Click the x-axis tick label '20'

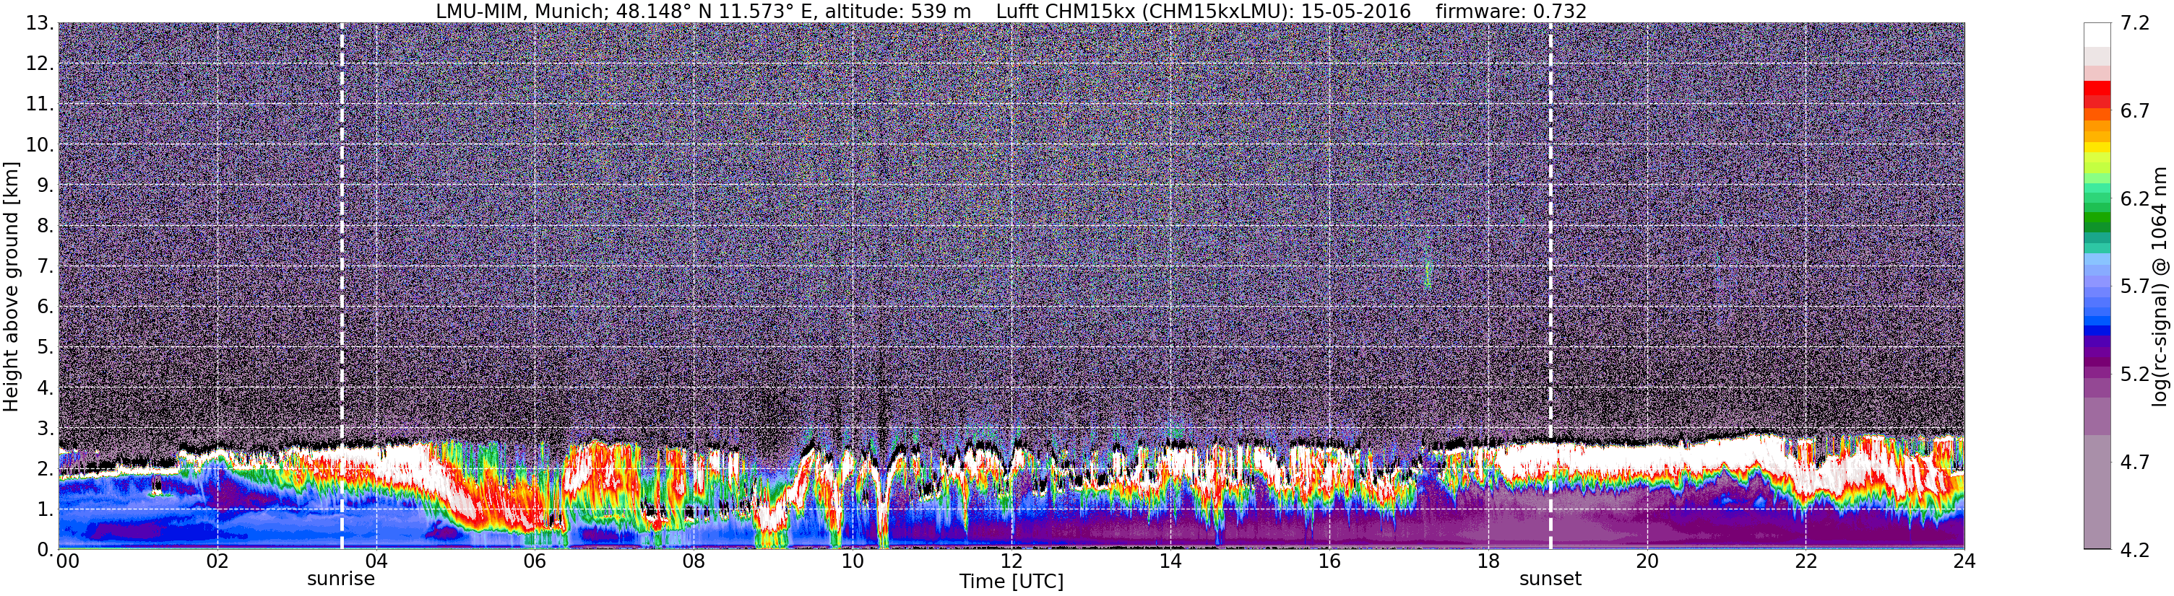tap(1647, 561)
